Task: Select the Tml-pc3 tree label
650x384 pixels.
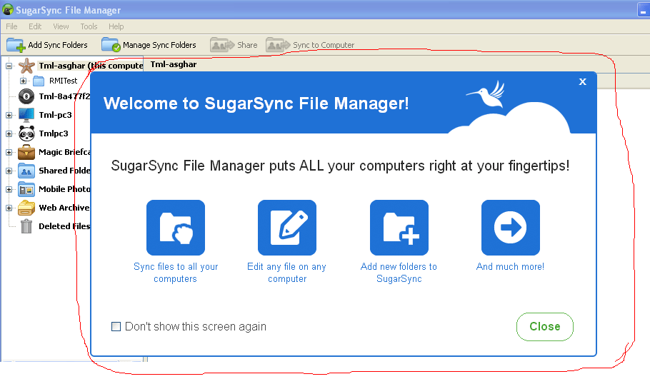Action: coord(56,115)
